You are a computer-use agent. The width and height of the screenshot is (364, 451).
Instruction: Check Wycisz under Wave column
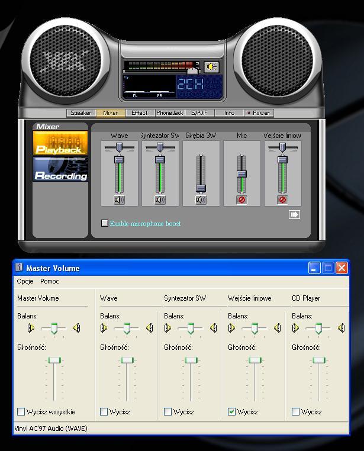(104, 411)
